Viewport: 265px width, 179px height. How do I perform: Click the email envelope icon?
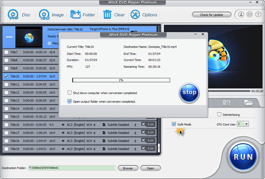tap(250, 15)
